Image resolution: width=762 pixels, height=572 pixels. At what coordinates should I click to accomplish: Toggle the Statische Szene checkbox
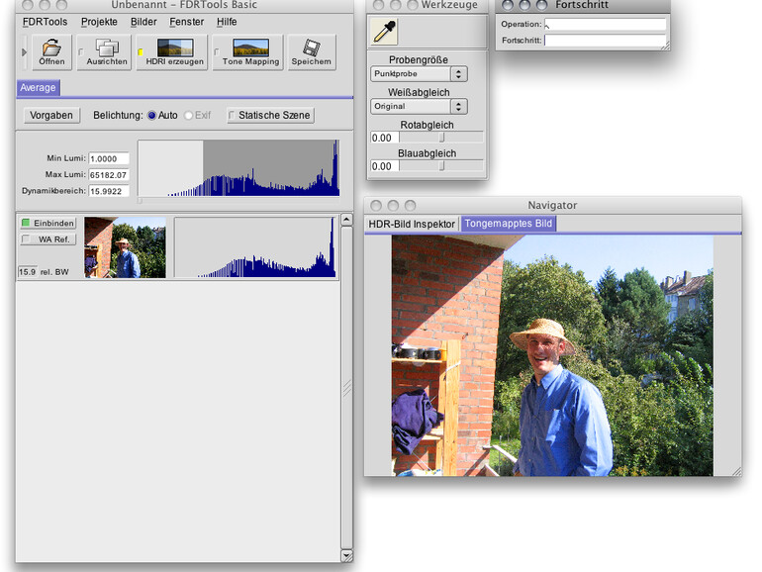point(233,116)
